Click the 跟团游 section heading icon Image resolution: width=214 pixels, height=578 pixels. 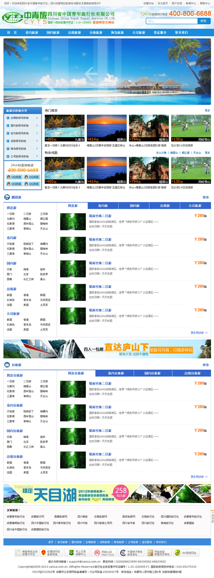pos(7,197)
